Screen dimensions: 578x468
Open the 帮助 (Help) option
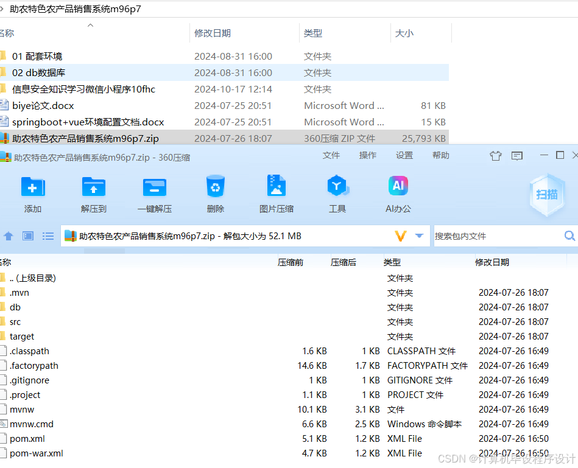[x=440, y=156]
